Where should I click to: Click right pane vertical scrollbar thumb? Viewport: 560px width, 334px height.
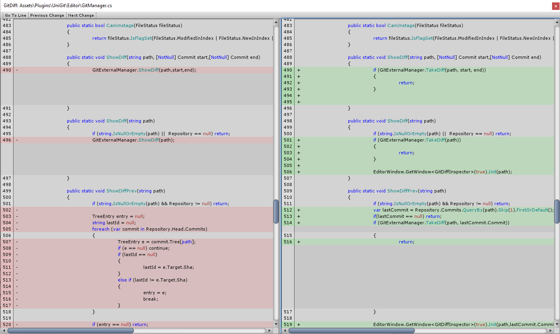(557, 212)
